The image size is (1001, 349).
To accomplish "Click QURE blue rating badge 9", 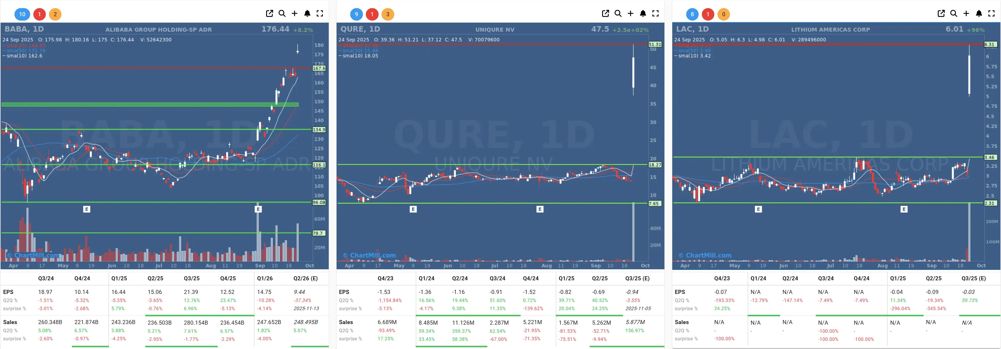I will [356, 14].
